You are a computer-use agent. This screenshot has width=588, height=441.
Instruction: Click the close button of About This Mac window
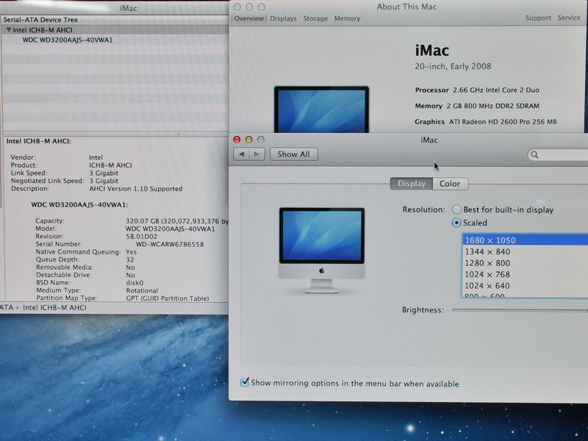[x=237, y=7]
